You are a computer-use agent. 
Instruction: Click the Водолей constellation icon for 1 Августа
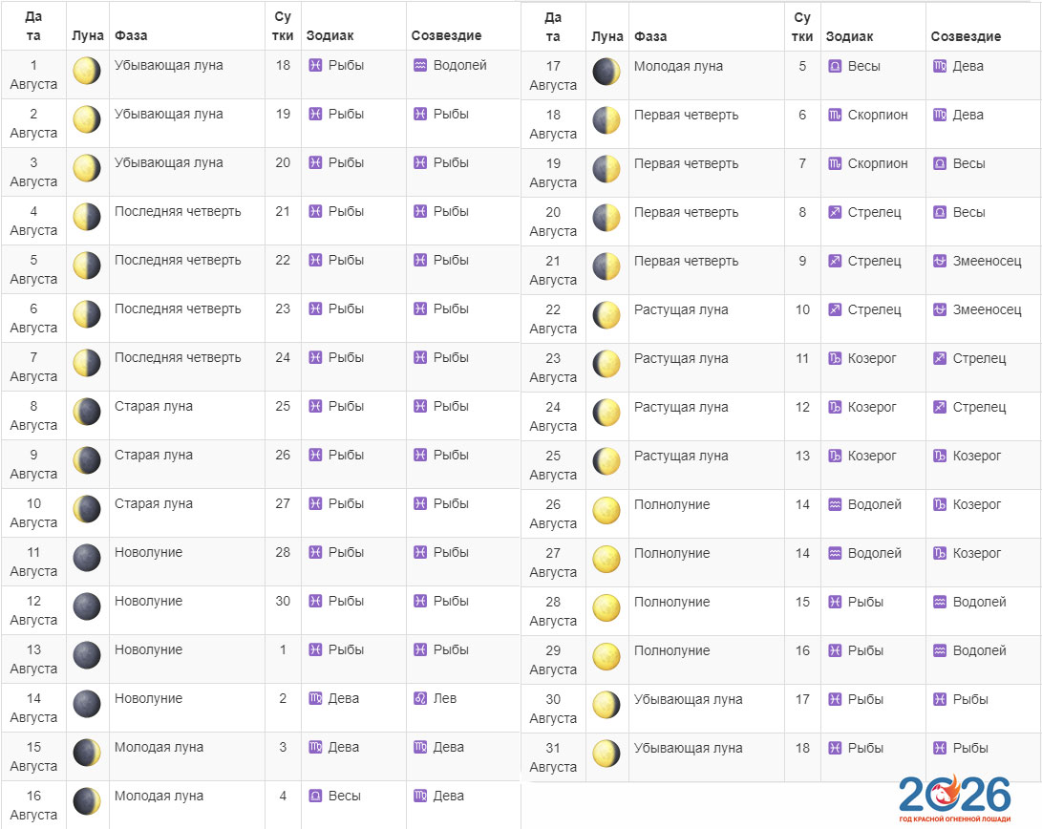click(x=420, y=65)
